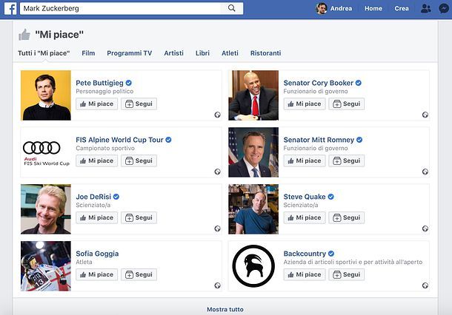The image size is (452, 315).
Task: Click the verified badge next to Pete Buttigieg
Action: click(x=129, y=83)
